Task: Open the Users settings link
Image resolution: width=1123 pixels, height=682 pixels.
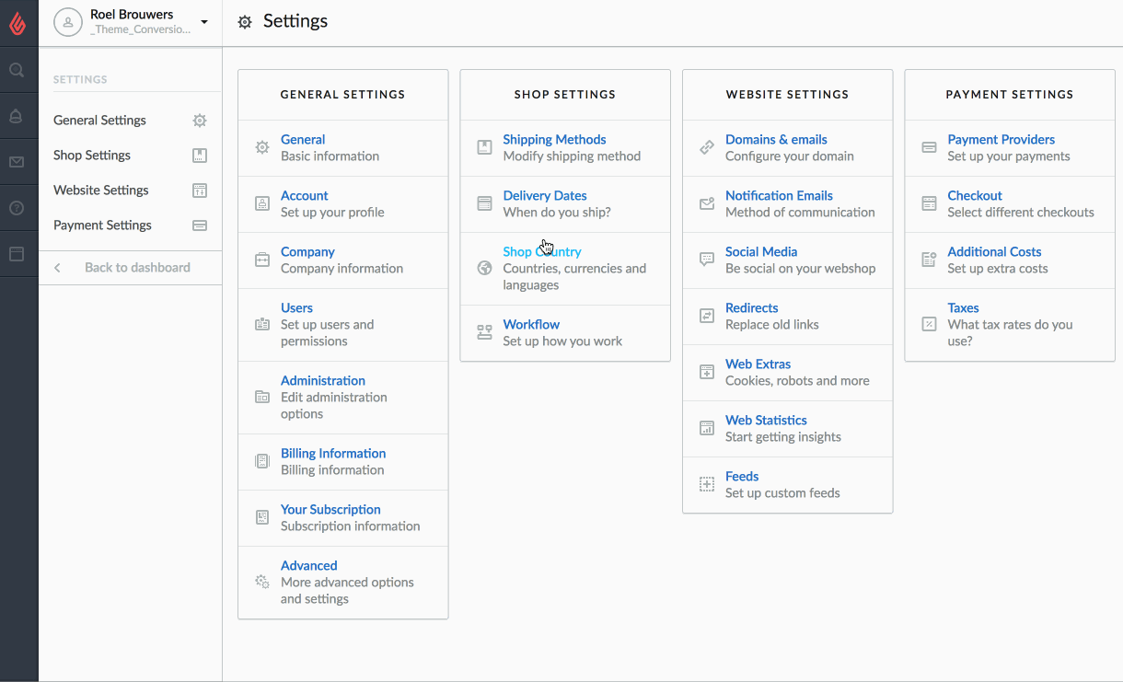Action: [x=296, y=308]
